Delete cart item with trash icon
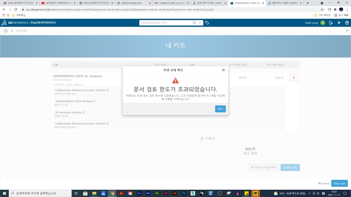351x197 pixels. click(x=294, y=77)
